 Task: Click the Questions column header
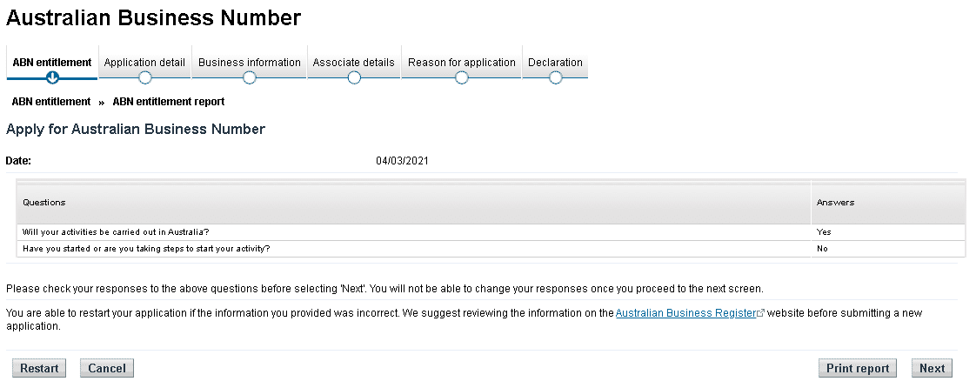tap(44, 202)
